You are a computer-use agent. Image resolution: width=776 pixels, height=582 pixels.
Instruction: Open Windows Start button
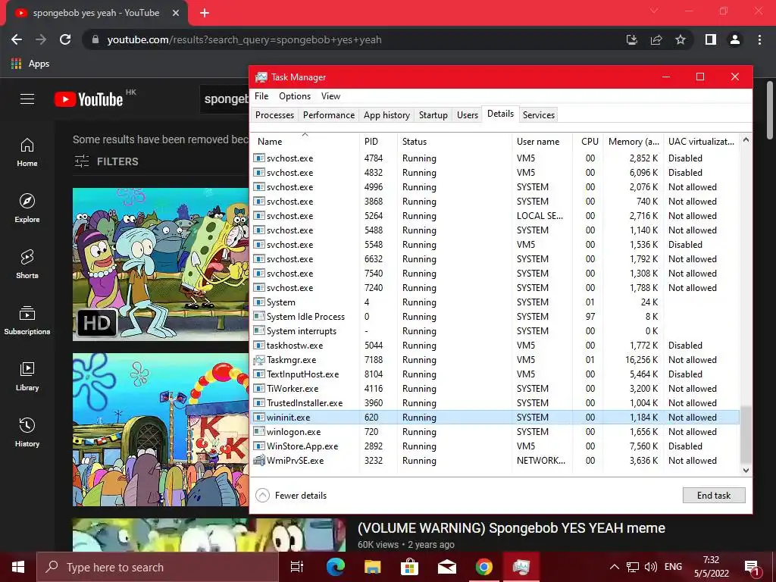[18, 567]
